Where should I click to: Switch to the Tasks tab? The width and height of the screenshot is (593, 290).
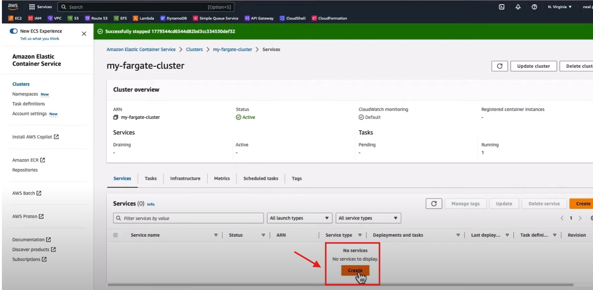(151, 178)
